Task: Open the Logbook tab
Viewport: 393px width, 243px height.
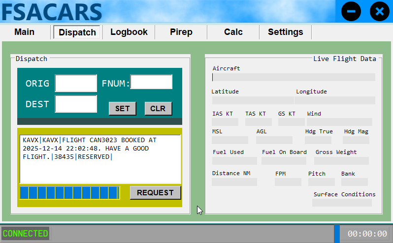Action: (x=129, y=32)
